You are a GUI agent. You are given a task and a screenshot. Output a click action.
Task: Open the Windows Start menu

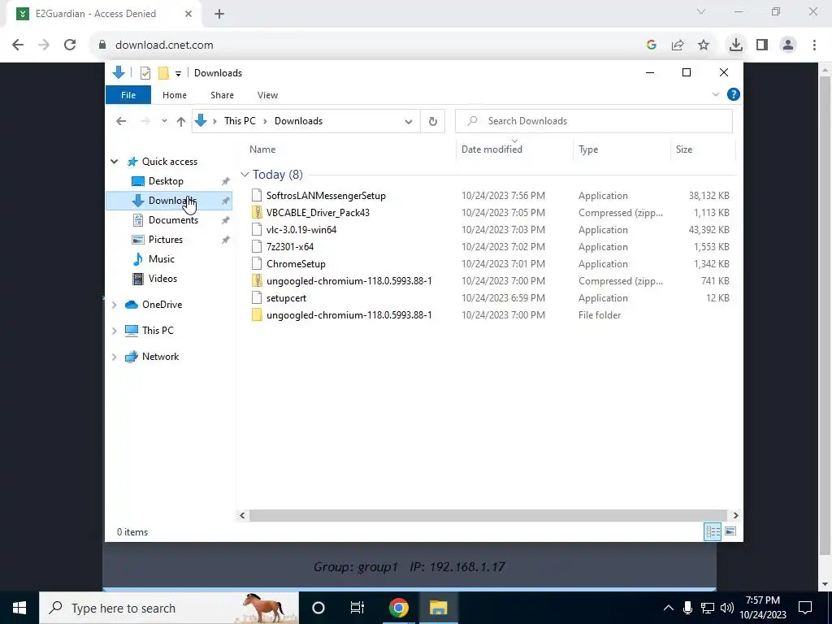[x=19, y=608]
